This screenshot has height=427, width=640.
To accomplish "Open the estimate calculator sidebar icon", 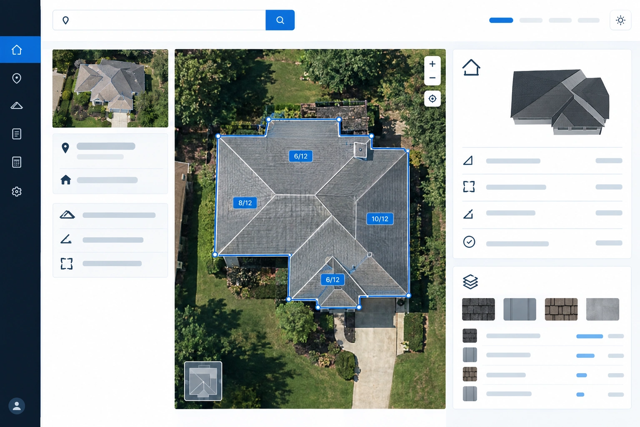I will (17, 162).
